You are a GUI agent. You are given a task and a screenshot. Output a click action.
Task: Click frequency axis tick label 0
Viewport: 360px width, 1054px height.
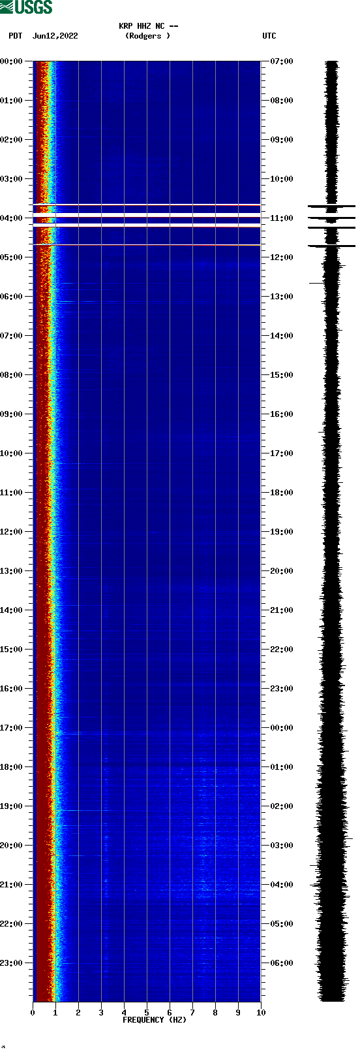pos(33,1013)
